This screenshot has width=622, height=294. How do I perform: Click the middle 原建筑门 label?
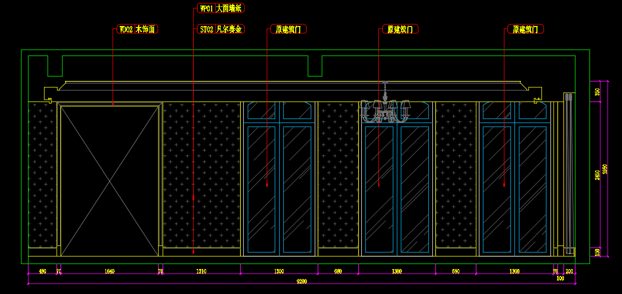click(x=400, y=29)
